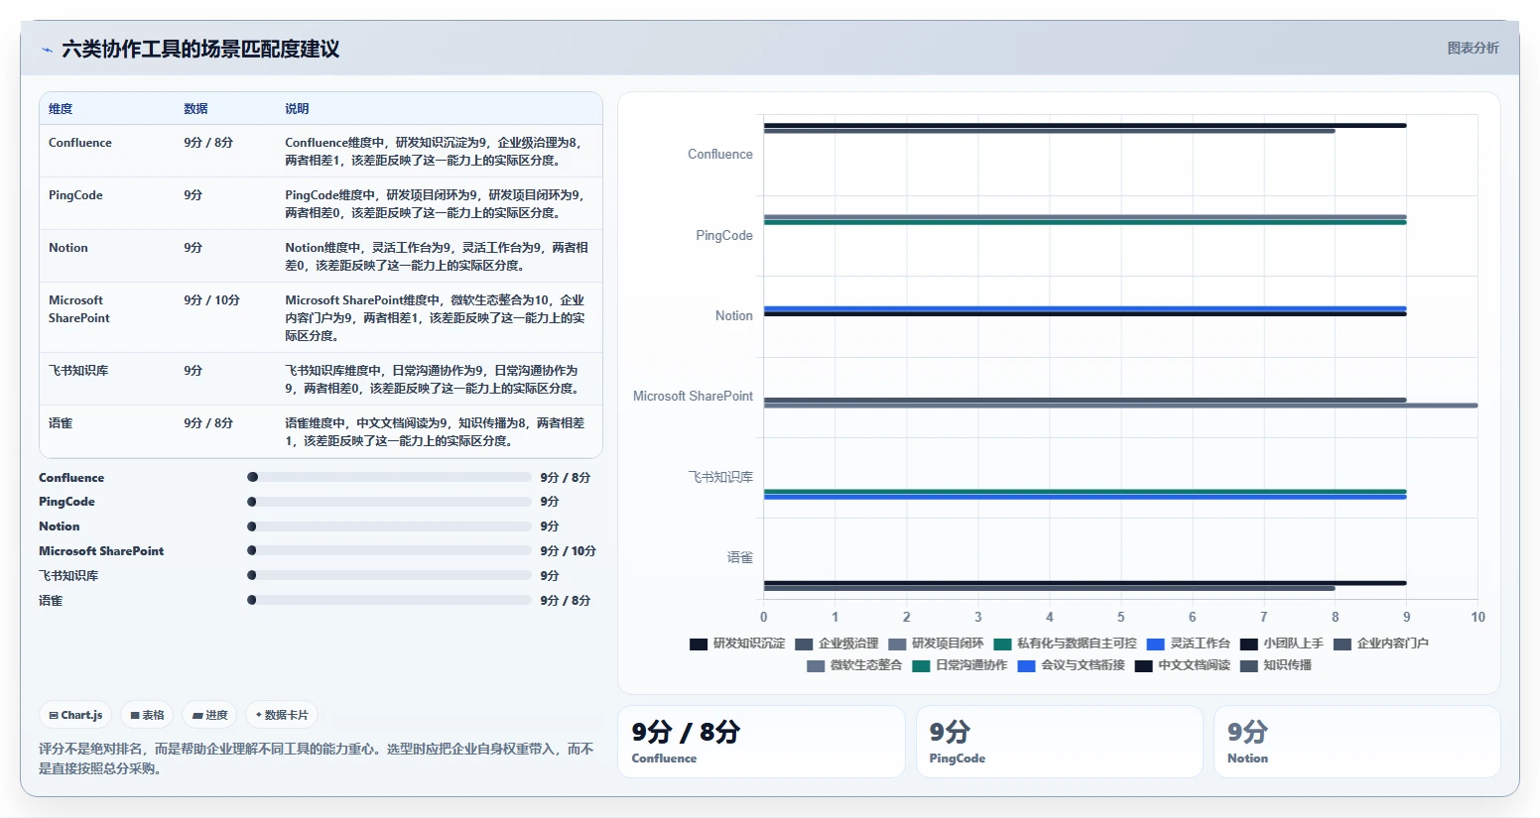
Task: Click the 六类协作工具的场景匹配度建议 title
Action: pyautogui.click(x=200, y=50)
